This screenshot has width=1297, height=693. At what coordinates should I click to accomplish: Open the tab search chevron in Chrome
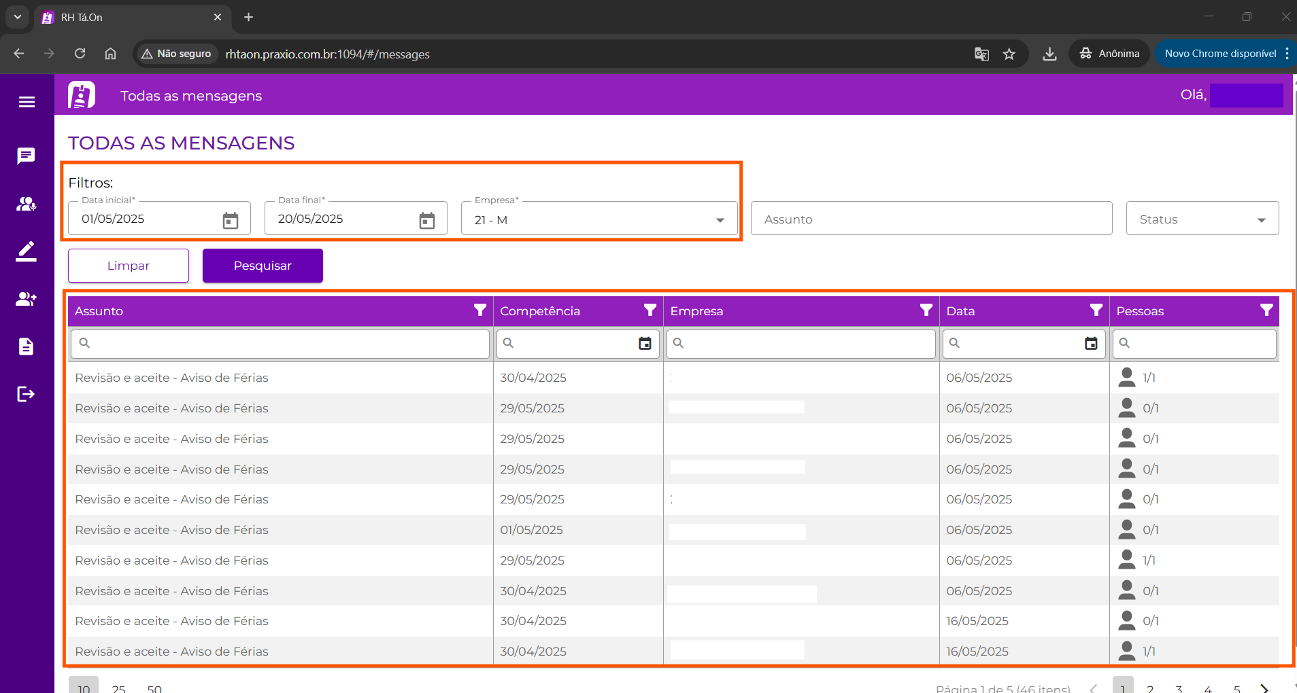(17, 17)
